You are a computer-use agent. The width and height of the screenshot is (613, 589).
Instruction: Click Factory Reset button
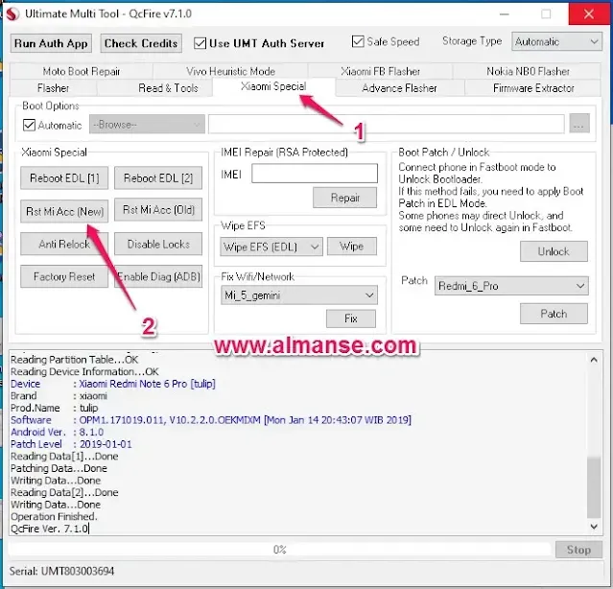(64, 276)
